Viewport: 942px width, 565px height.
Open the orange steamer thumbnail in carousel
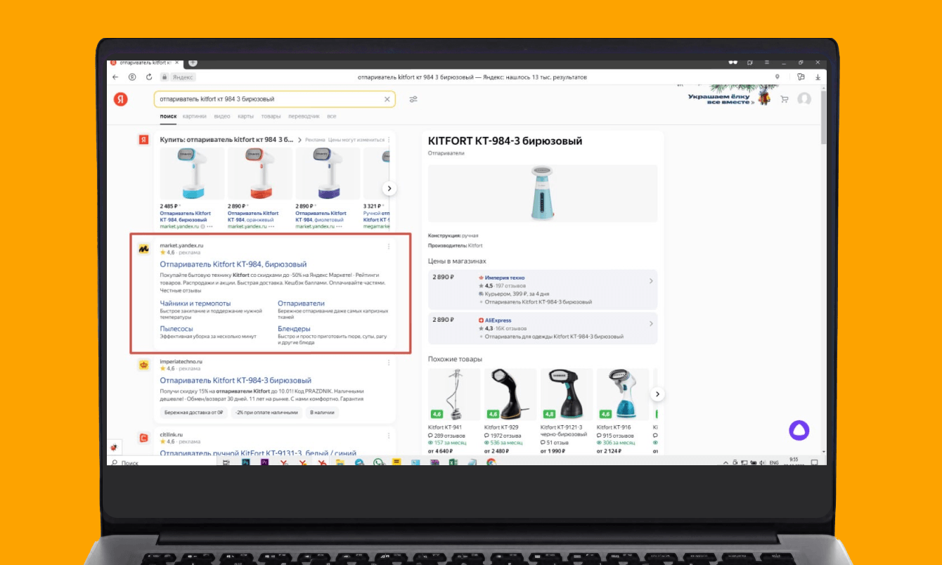point(260,174)
